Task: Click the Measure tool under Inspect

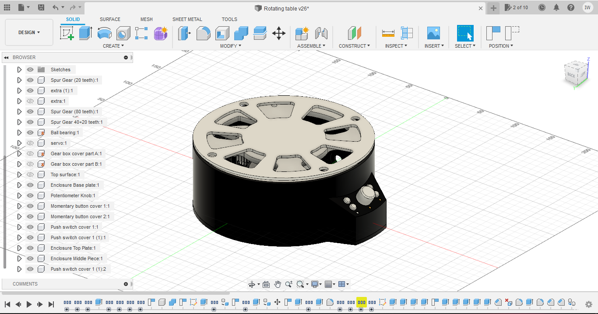Action: point(388,33)
